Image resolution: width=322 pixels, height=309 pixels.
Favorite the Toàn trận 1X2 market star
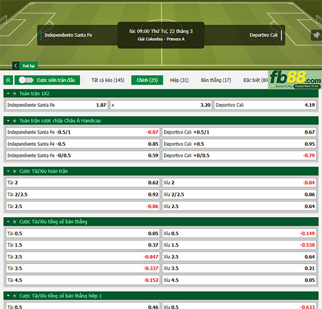14,94
